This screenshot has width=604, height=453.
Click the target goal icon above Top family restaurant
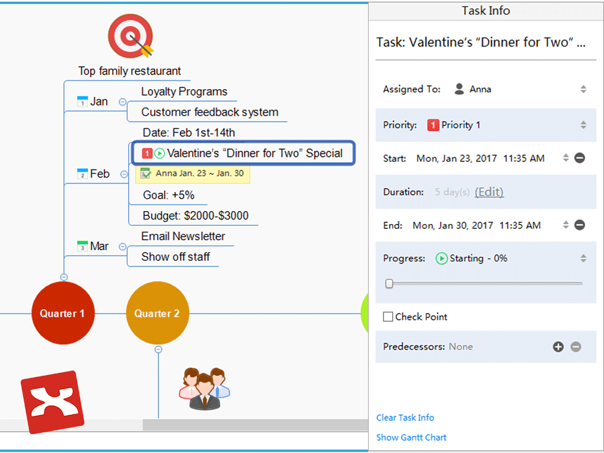[130, 37]
